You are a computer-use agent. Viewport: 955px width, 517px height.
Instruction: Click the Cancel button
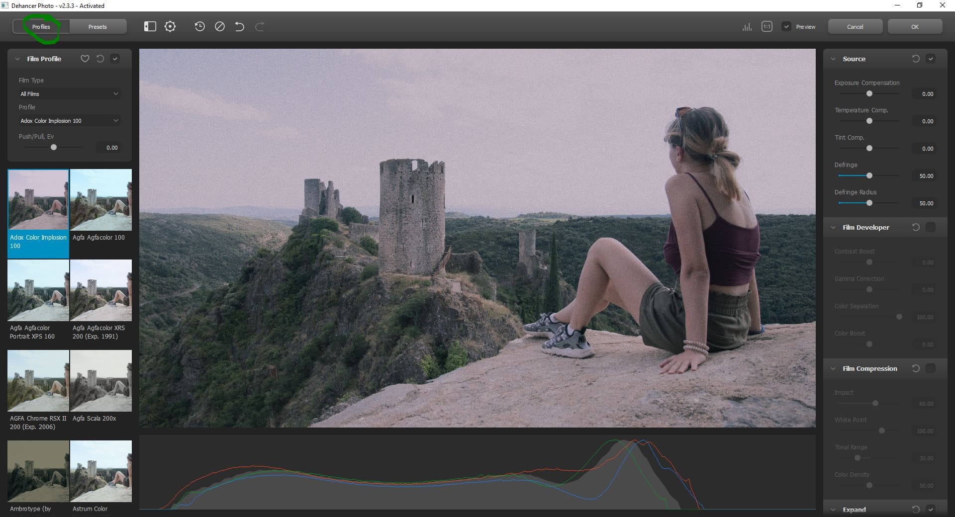pyautogui.click(x=855, y=27)
